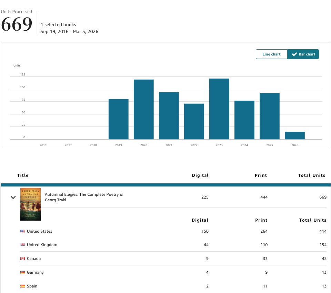Click the 2022 bar in chart
This screenshot has width=331, height=293.
194,121
